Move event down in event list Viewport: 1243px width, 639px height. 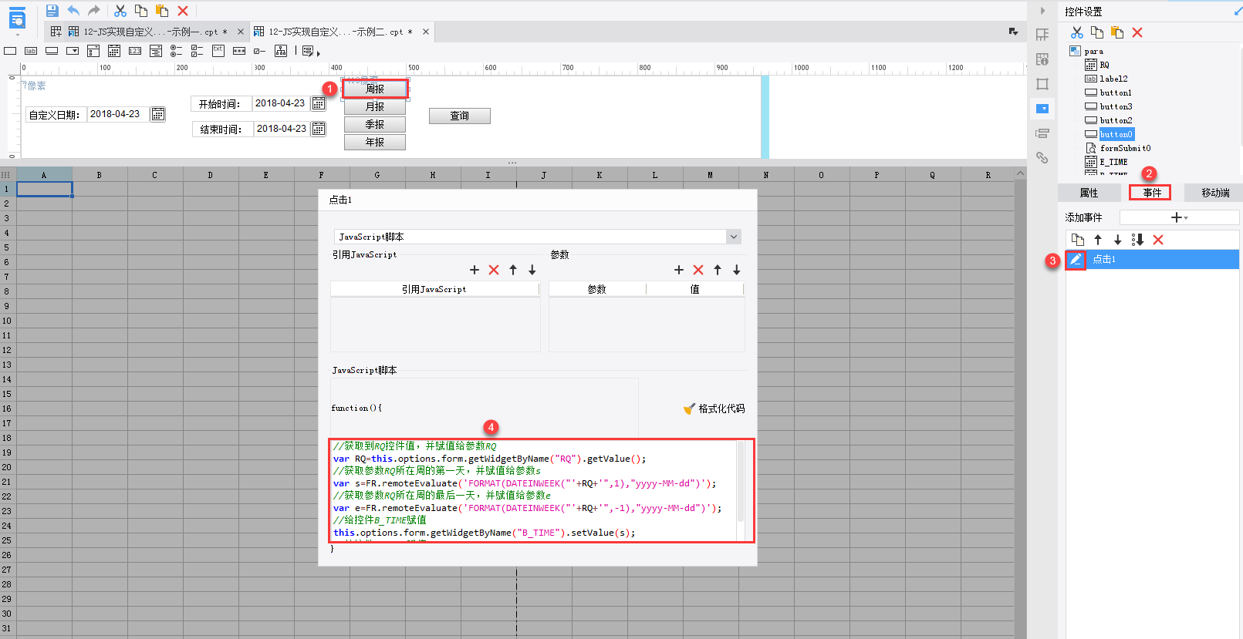point(1117,240)
